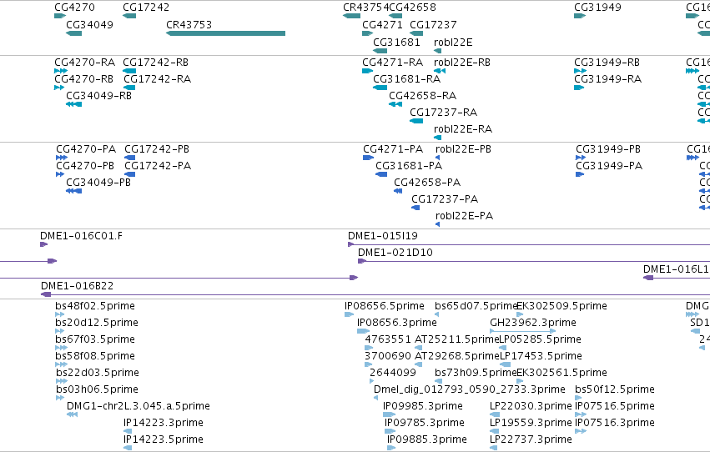Click the CG31949-RA transcript
Image resolution: width=710 pixels, height=452 pixels.
click(x=579, y=88)
